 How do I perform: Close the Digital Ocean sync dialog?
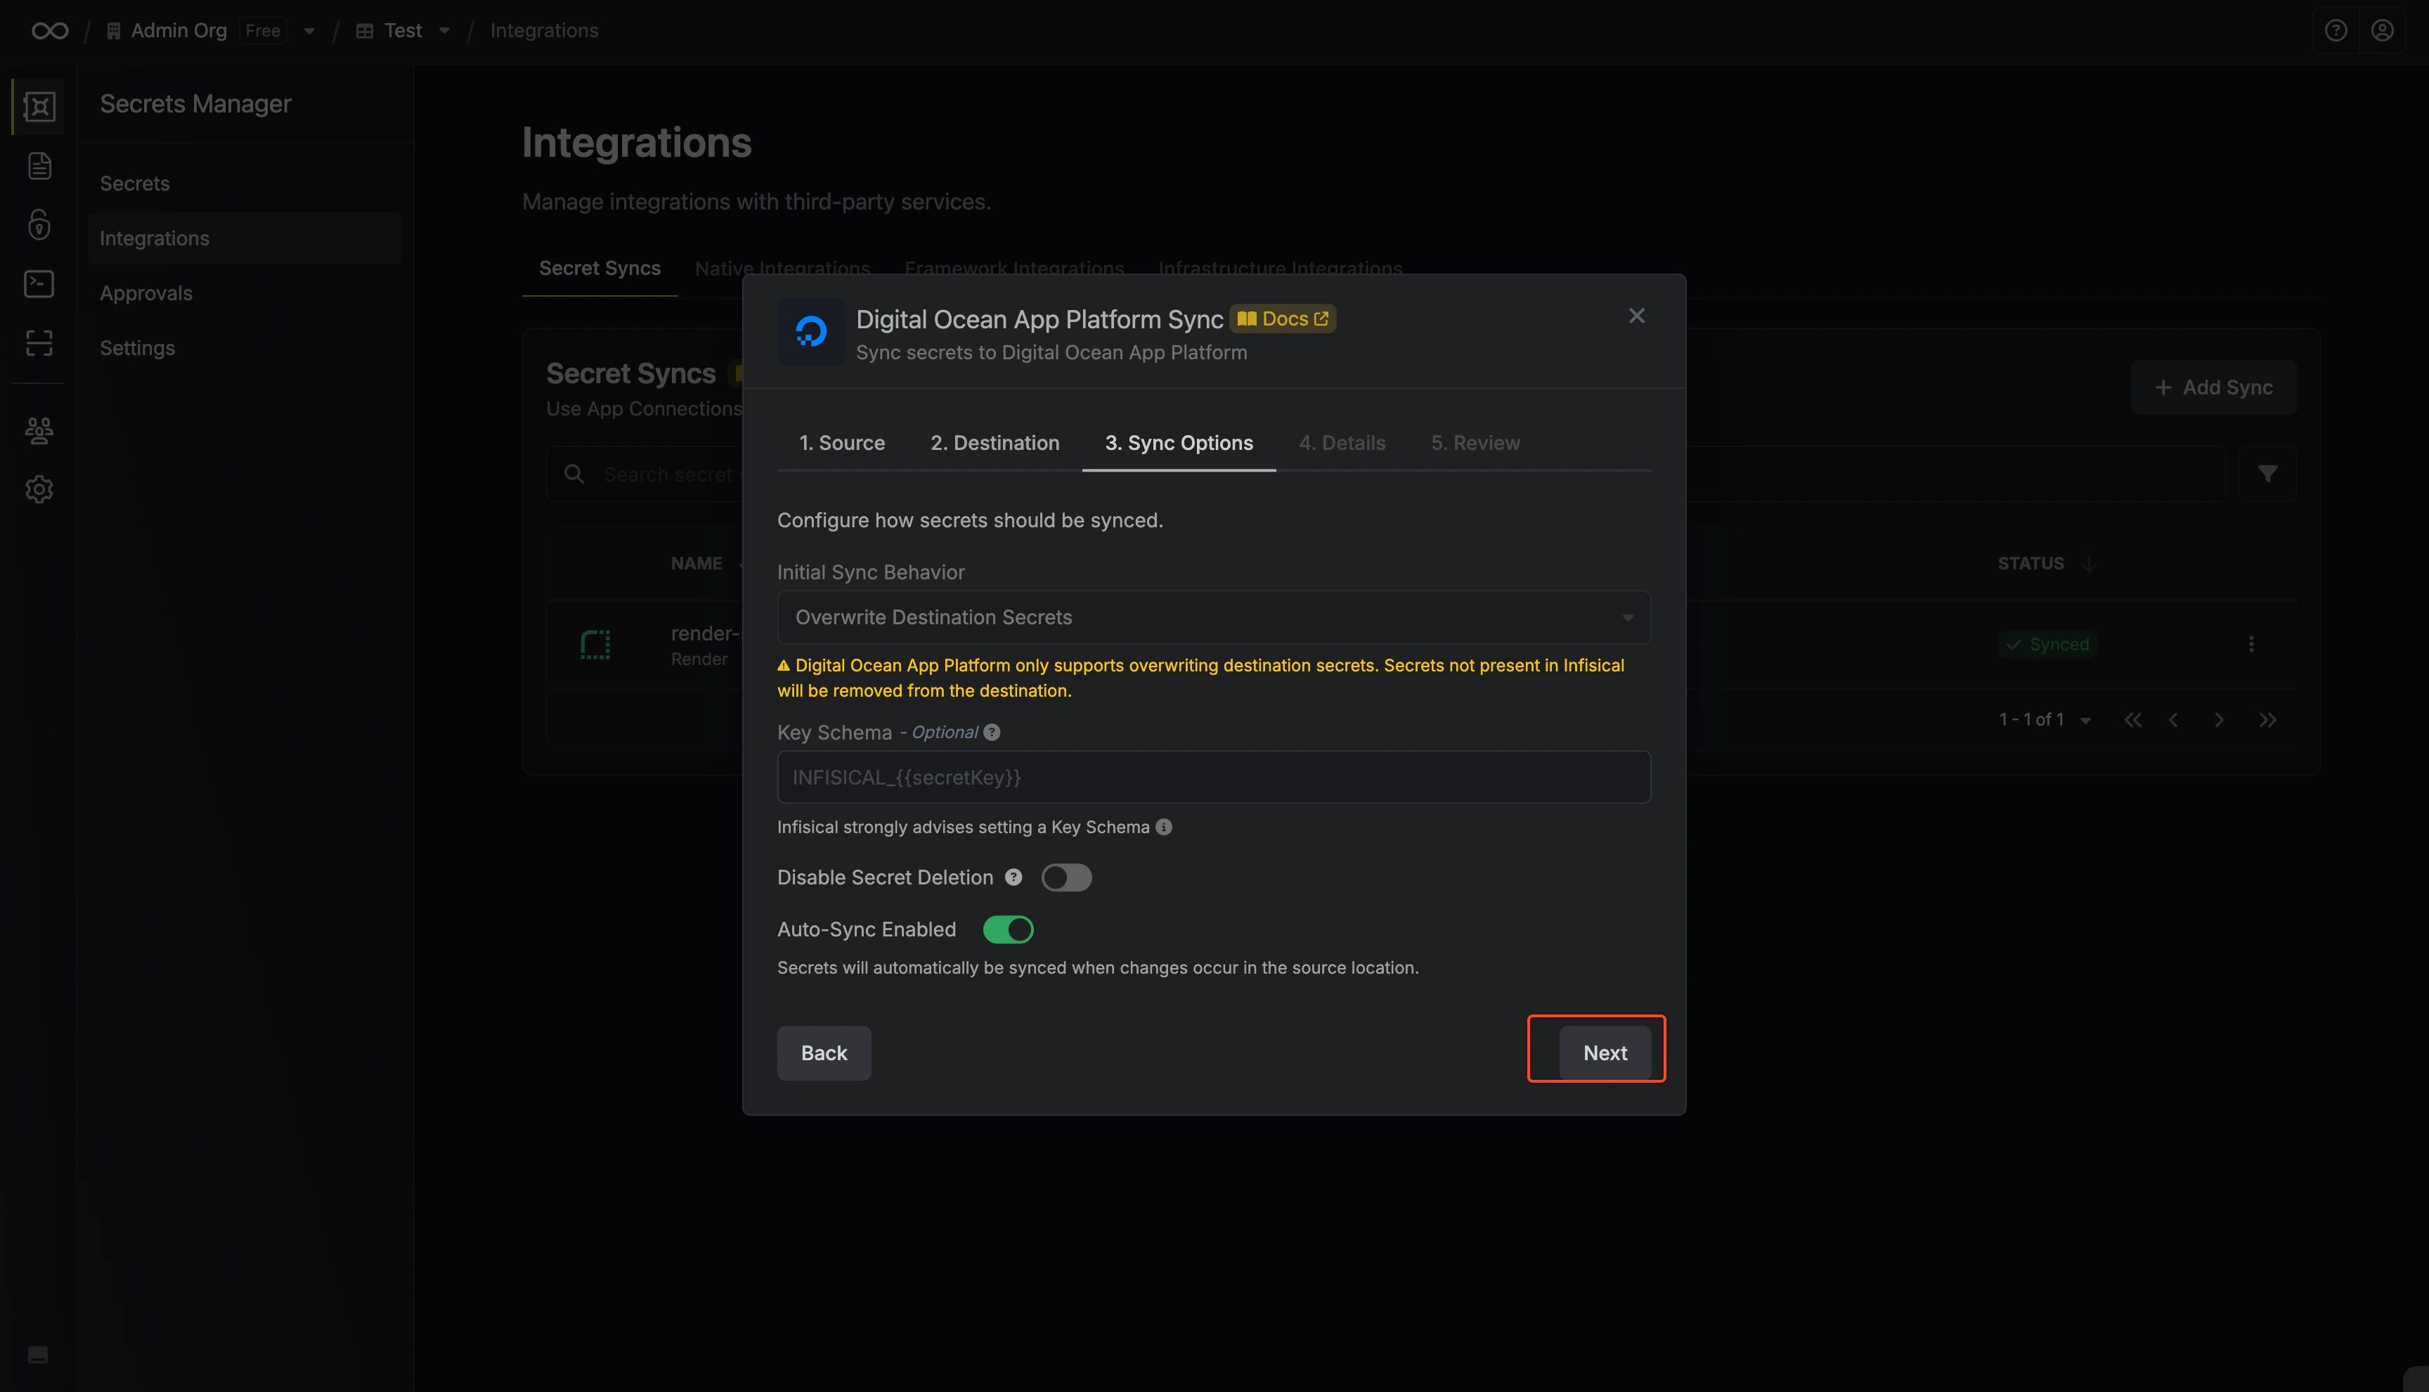coord(1636,316)
